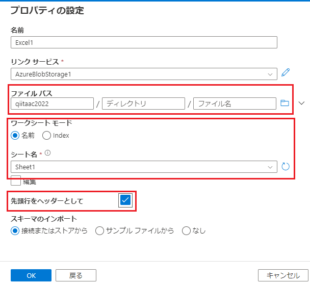Screen dimensions: 310x284
Task: Uncheck 先頭行をヘッダーとして checkbox
Action: (x=125, y=200)
